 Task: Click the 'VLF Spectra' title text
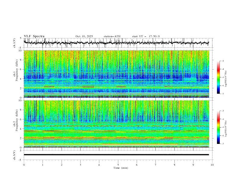pyautogui.click(x=34, y=36)
